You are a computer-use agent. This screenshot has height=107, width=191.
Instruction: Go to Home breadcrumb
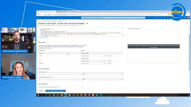[x=39, y=21]
